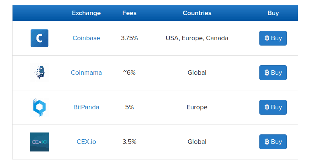Select the BitPanda hexagon logo
The width and height of the screenshot is (319, 164).
click(39, 107)
